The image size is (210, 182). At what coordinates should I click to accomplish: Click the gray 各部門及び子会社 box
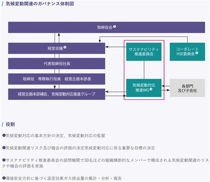[x=187, y=88]
